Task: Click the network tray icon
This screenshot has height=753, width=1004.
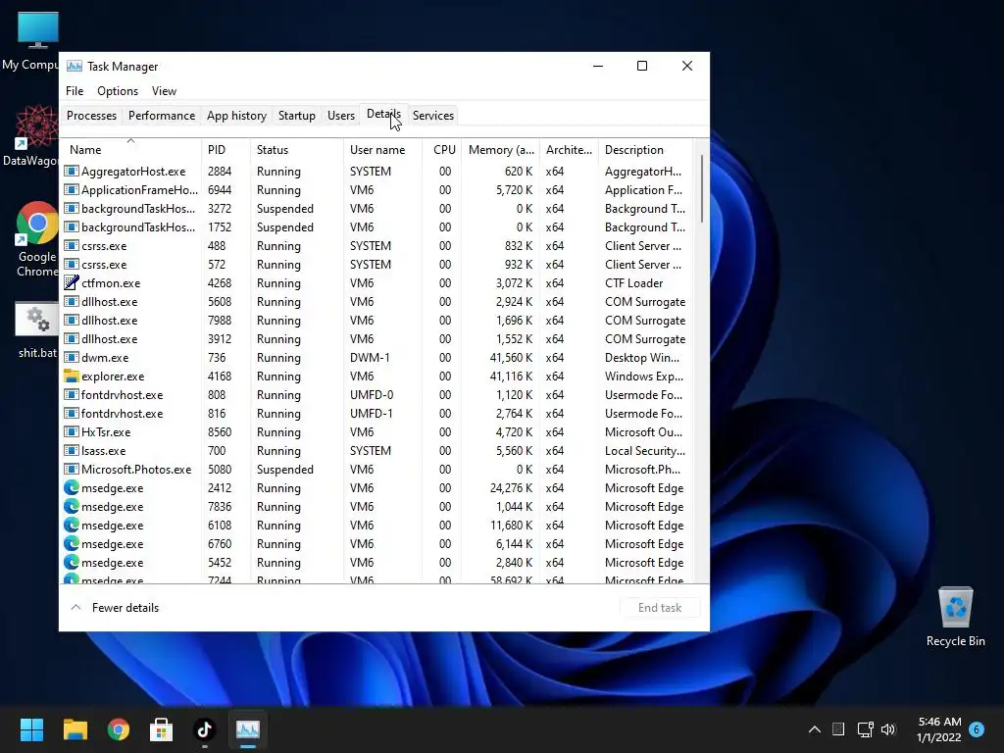Action: [x=865, y=729]
